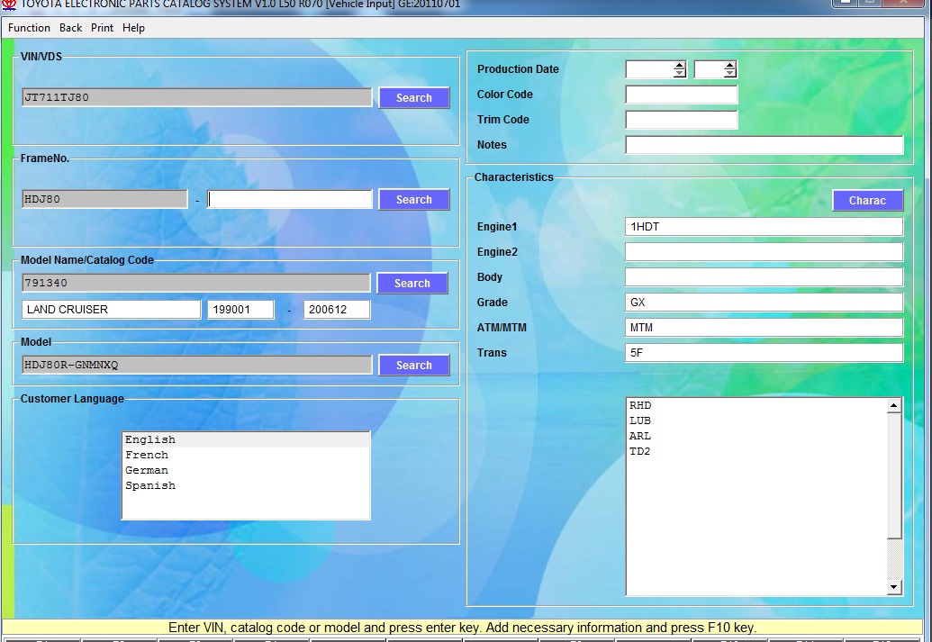Select English in Customer Language list

(246, 440)
